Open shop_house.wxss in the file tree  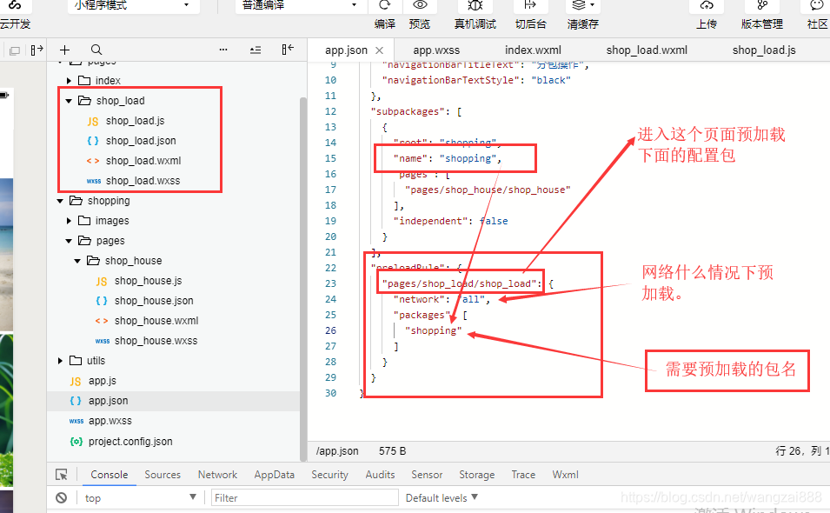pyautogui.click(x=156, y=341)
